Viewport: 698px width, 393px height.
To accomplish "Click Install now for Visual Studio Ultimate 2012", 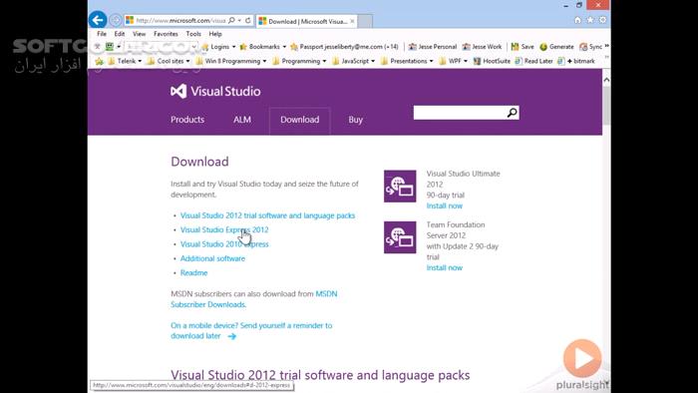I will tap(445, 205).
